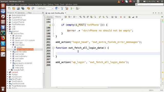The height and width of the screenshot is (92, 164).
Task: Click the Build Project hammer icon
Action: [x=62, y=8]
